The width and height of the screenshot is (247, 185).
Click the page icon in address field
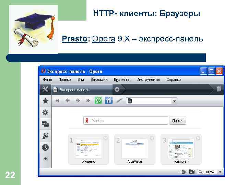pyautogui.click(x=130, y=101)
